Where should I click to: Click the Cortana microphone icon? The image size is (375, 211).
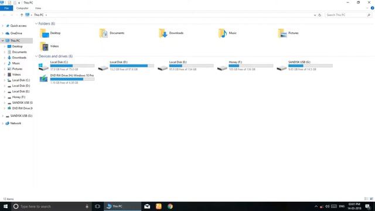point(87,206)
